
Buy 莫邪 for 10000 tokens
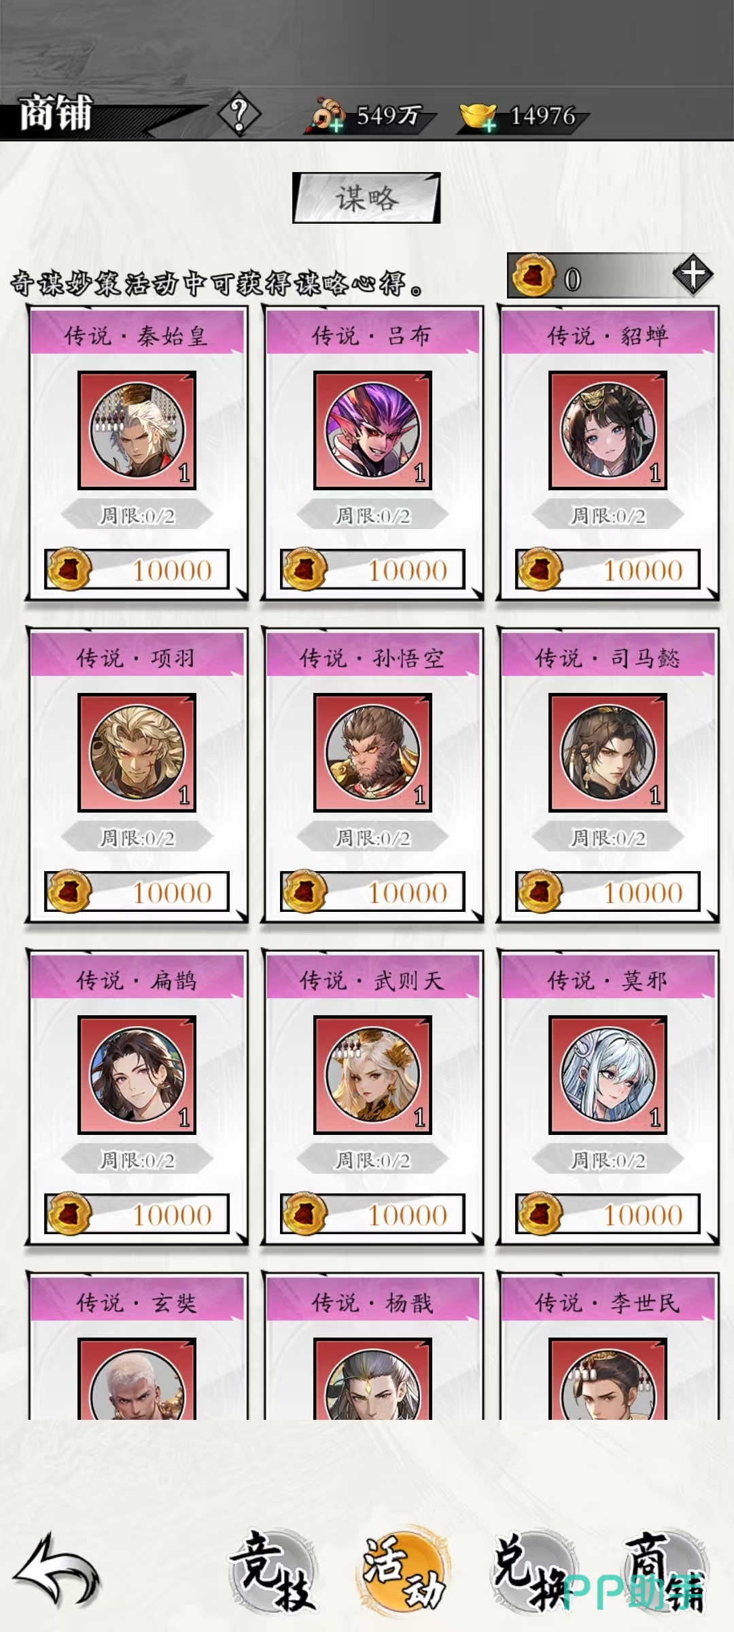608,1214
